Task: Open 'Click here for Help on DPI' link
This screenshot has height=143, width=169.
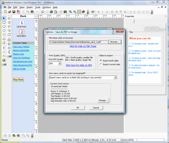Action: (x=79, y=65)
